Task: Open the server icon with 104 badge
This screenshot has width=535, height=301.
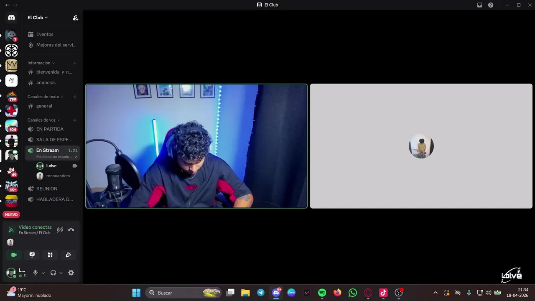Action: 11,125
